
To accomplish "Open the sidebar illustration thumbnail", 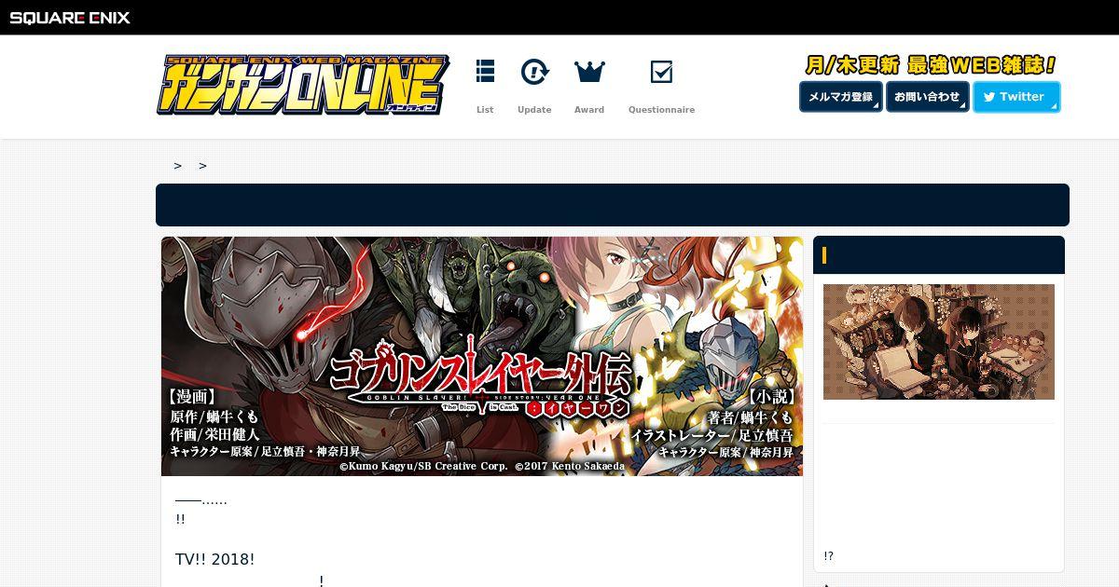I will tap(939, 342).
